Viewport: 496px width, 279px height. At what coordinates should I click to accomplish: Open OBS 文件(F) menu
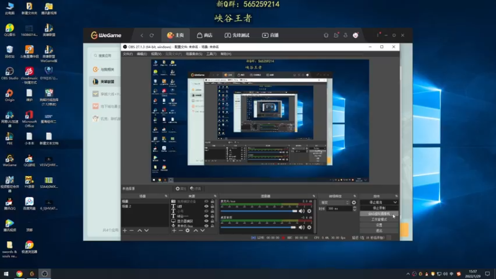pyautogui.click(x=128, y=54)
